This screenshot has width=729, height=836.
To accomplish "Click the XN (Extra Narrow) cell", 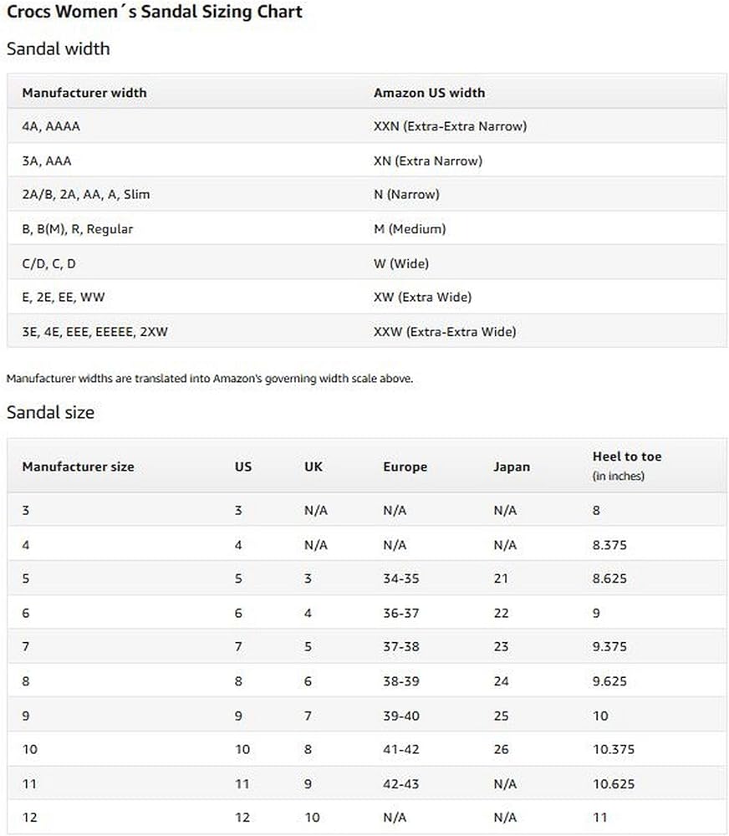I will coord(428,161).
